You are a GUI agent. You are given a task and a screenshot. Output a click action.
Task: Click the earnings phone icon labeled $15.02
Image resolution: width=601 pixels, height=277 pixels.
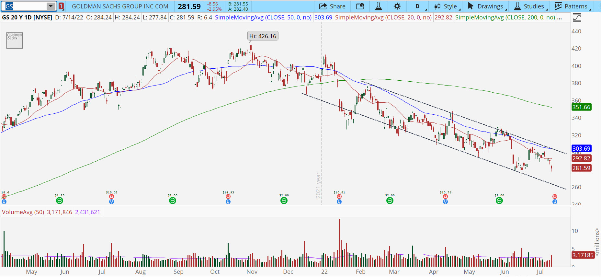point(111,197)
